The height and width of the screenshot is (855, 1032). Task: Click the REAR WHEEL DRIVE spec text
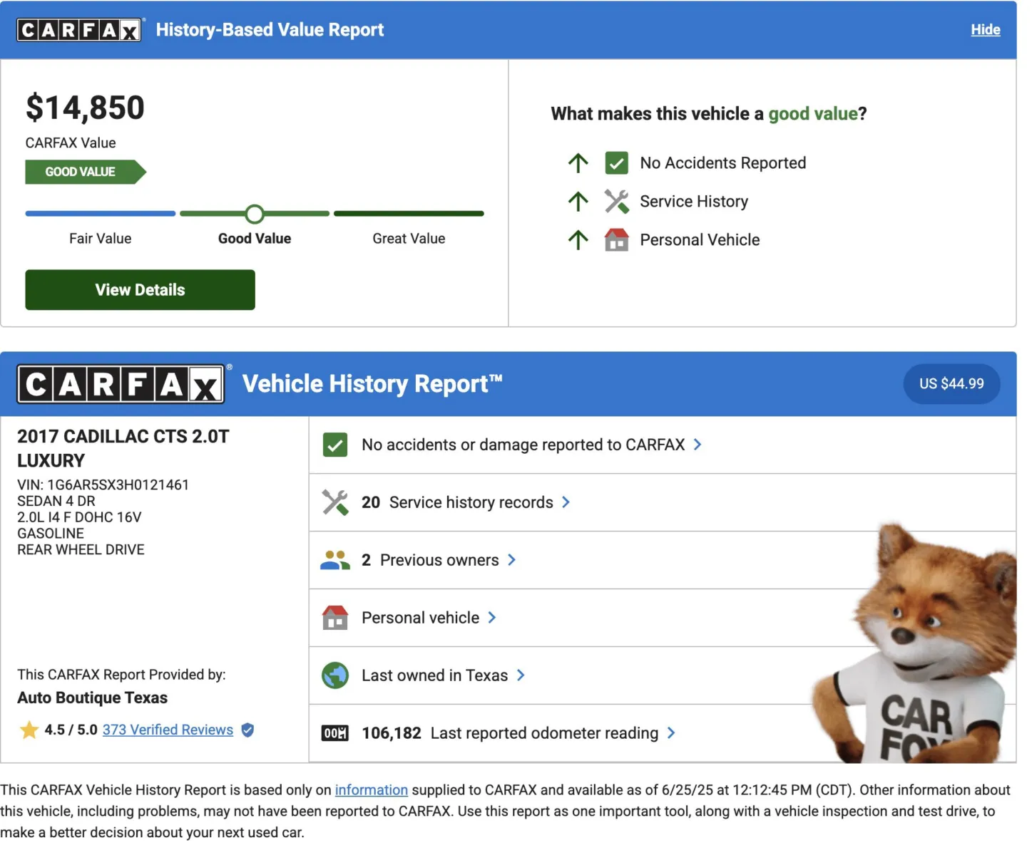(x=81, y=550)
